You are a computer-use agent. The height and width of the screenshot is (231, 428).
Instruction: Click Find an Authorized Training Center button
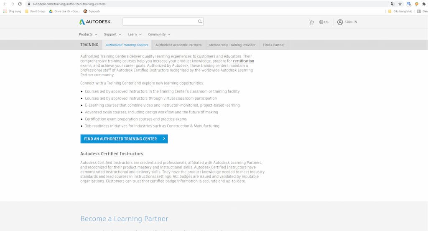point(124,139)
